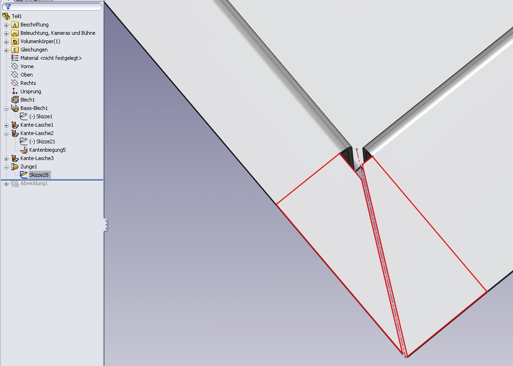The width and height of the screenshot is (513, 366).
Task: Click into the feature tree filter field
Action: point(52,6)
